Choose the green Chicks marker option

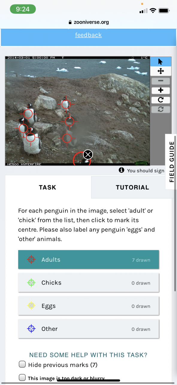click(x=88, y=283)
